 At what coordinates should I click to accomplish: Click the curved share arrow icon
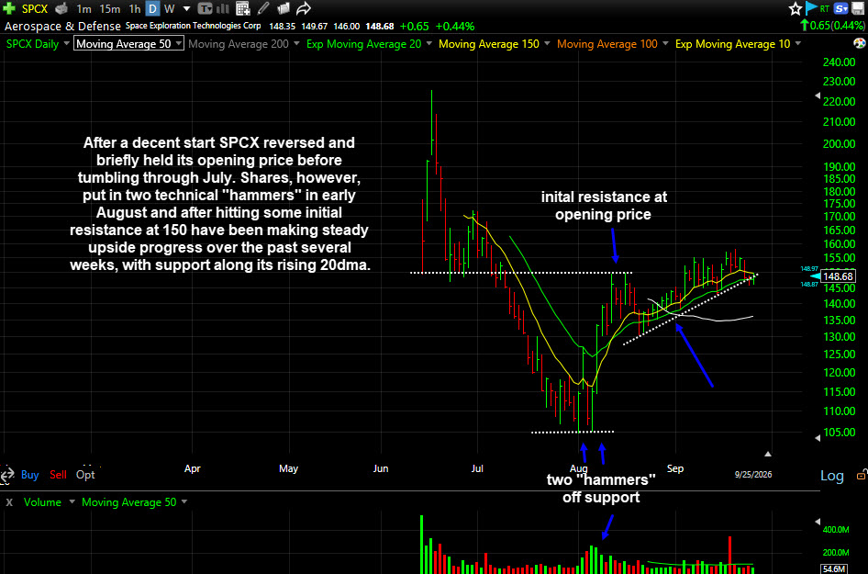(x=304, y=8)
